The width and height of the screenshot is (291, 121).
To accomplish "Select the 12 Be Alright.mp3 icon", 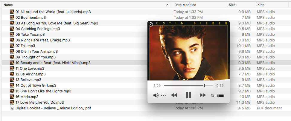I will click(12, 74).
